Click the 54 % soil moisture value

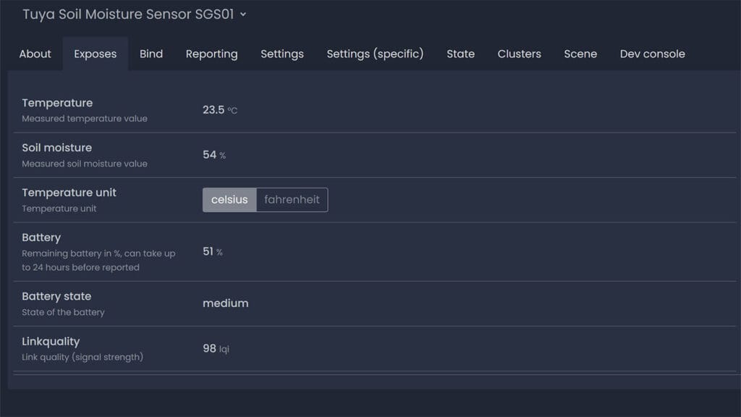pos(214,155)
